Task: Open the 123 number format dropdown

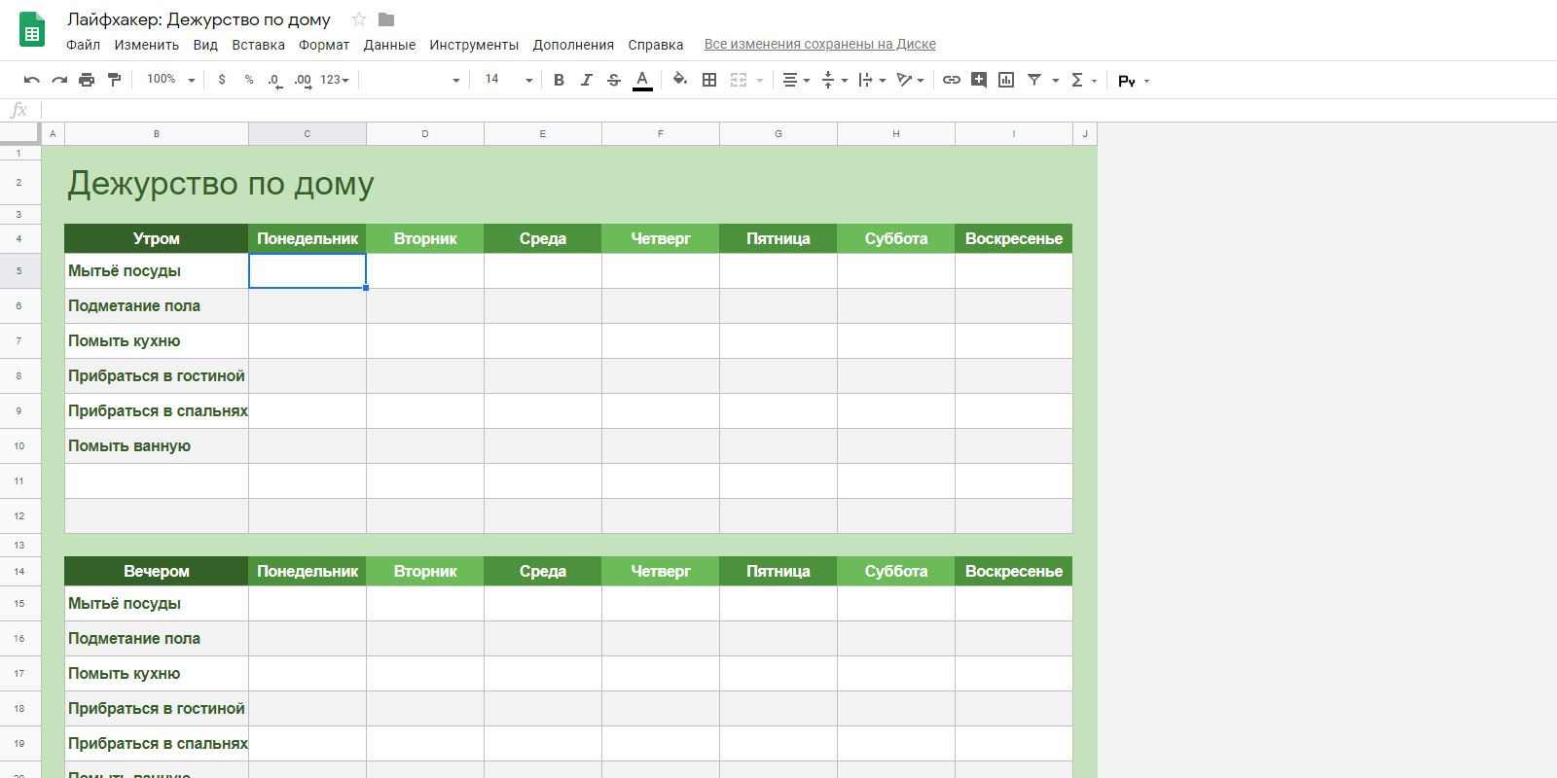Action: coord(334,80)
